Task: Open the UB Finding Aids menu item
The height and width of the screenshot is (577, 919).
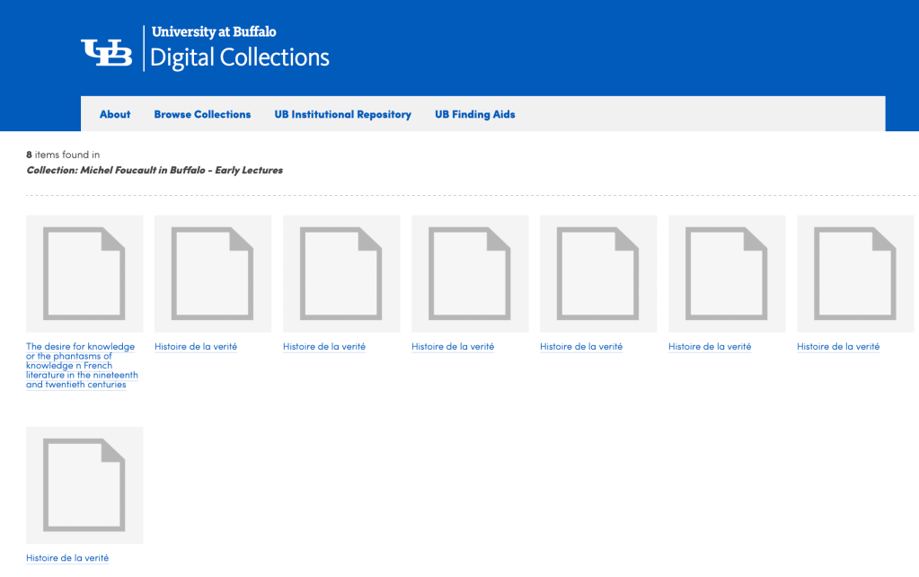Action: pyautogui.click(x=474, y=114)
